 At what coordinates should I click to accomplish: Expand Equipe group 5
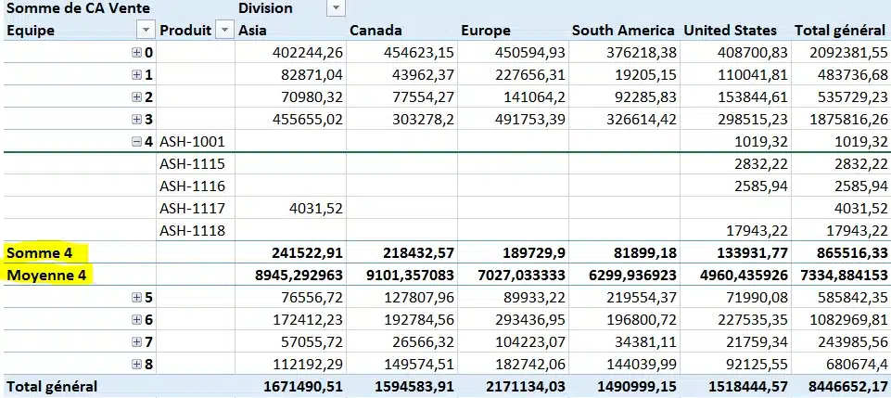(136, 298)
